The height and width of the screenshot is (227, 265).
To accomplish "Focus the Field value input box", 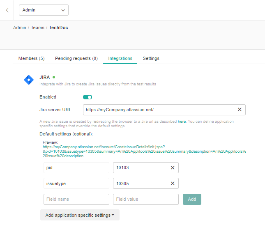I will tap(145, 199).
